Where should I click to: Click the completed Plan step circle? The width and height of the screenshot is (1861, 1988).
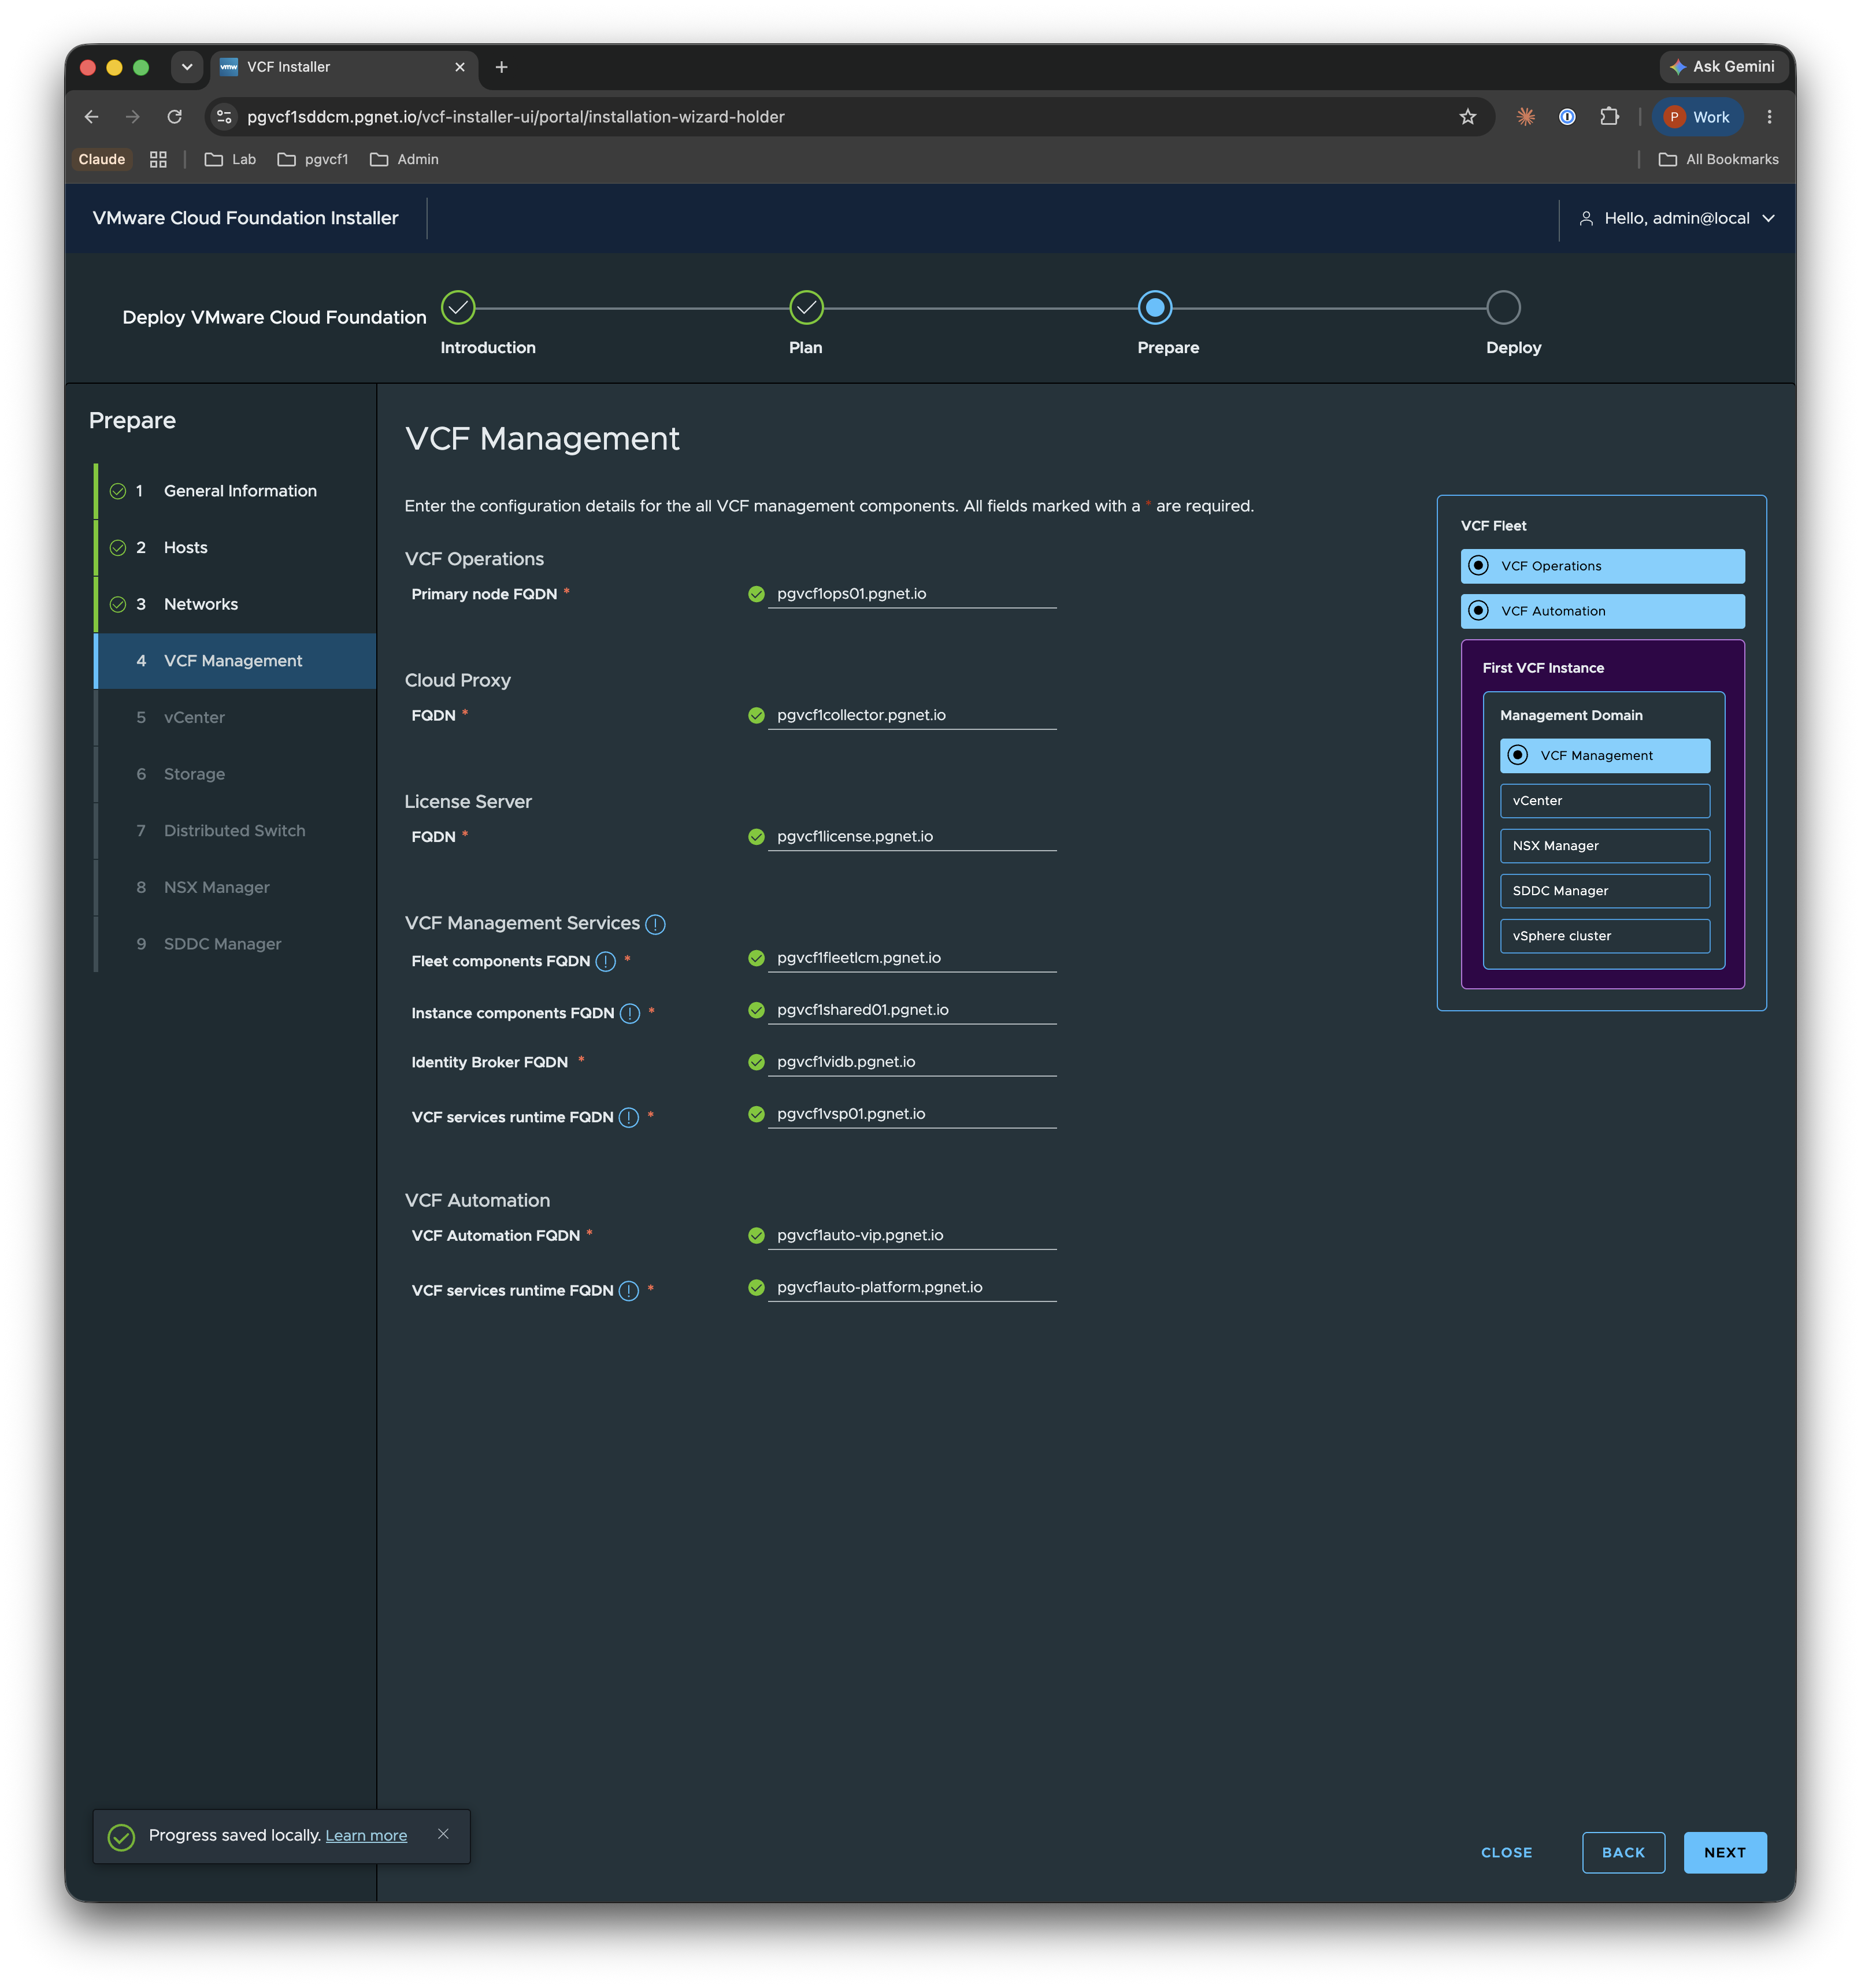[806, 308]
